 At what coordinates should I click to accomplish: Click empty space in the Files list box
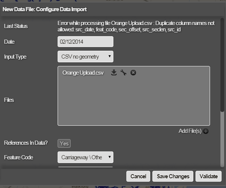pyautogui.click(x=134, y=103)
